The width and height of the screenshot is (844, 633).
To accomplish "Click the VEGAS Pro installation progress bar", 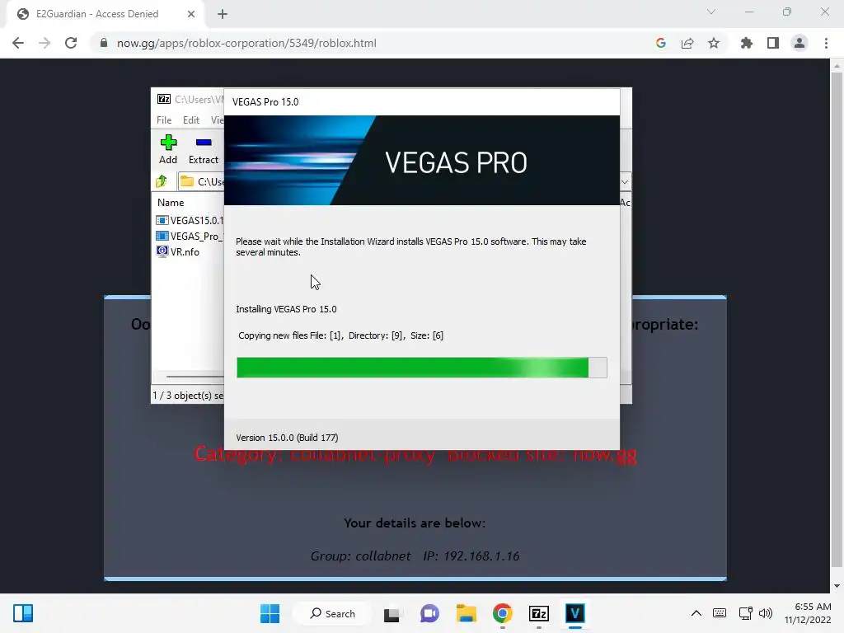I will [421, 368].
